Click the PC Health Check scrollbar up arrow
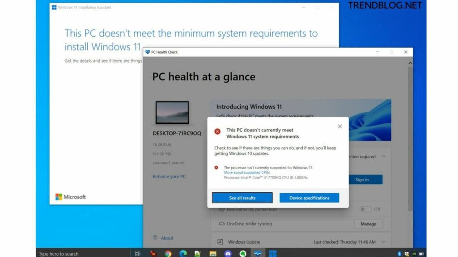Image resolution: width=458 pixels, height=257 pixels. (410, 63)
